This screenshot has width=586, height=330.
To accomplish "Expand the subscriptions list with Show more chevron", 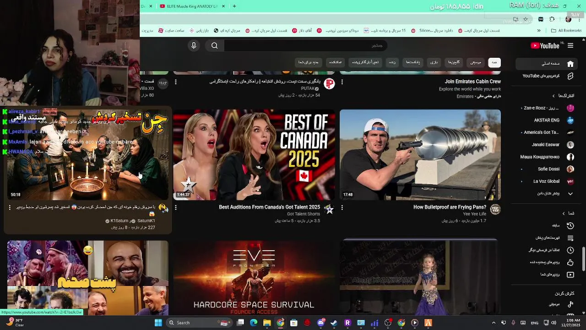I will click(570, 193).
